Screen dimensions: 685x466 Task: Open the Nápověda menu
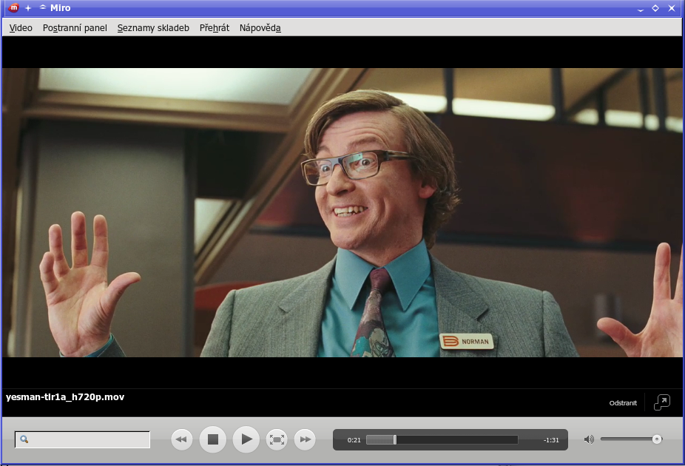(260, 28)
